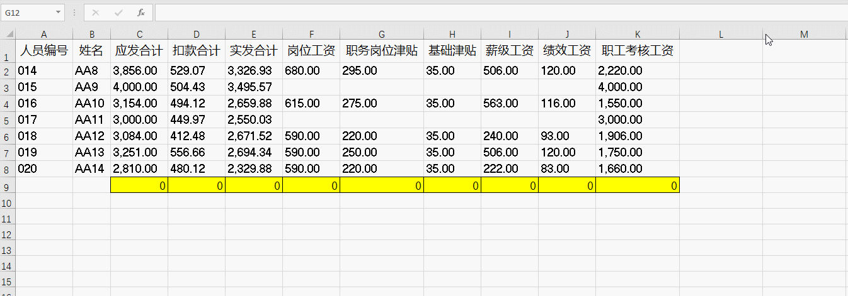Click the 绩效工资 header cell
The height and width of the screenshot is (296, 848).
click(567, 52)
